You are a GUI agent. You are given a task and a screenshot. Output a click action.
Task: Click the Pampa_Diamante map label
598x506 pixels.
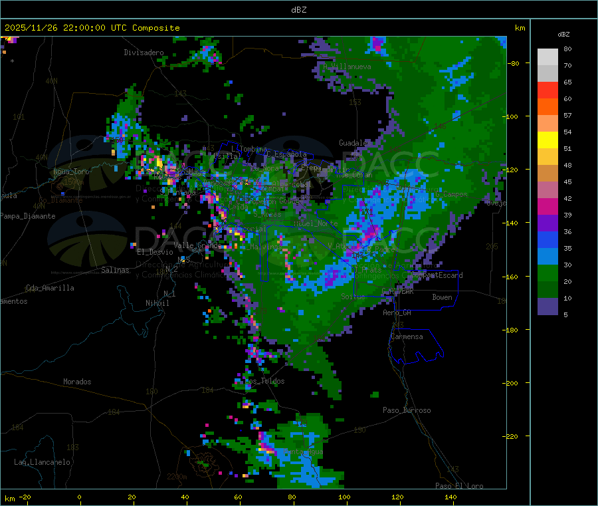click(27, 216)
